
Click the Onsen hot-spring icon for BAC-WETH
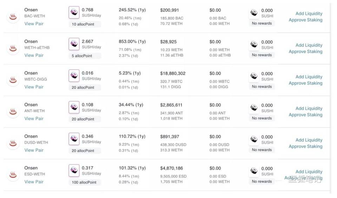coord(13,16)
